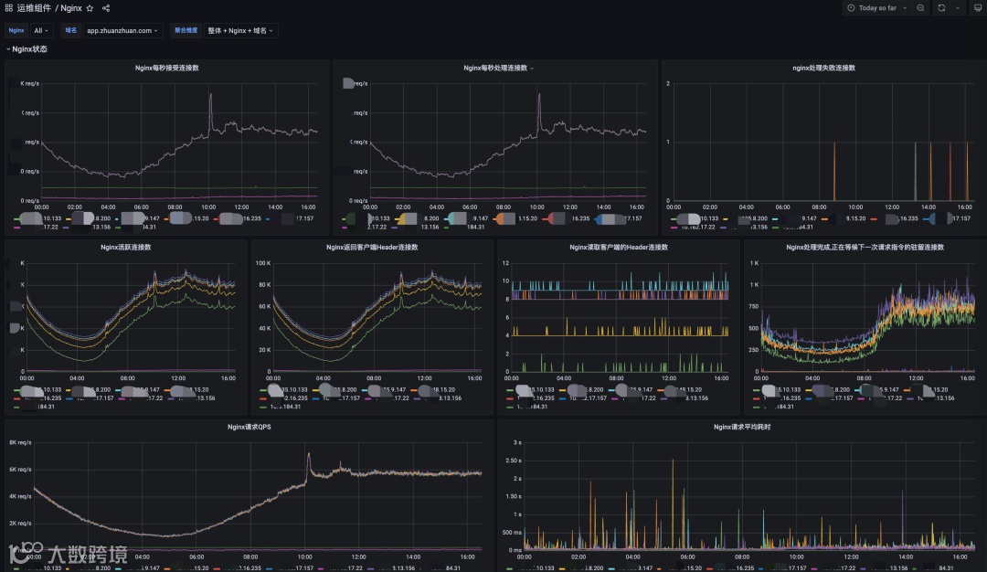987x572 pixels.
Task: Open the Nginx请求平均耗时 panel title
Action: [x=742, y=427]
